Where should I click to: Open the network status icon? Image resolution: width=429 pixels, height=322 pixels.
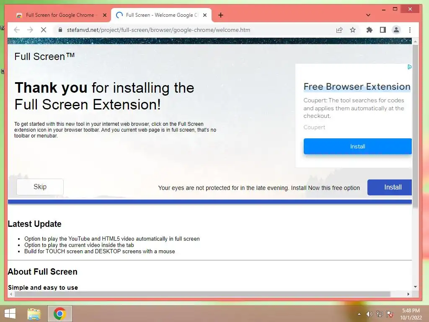click(x=380, y=314)
